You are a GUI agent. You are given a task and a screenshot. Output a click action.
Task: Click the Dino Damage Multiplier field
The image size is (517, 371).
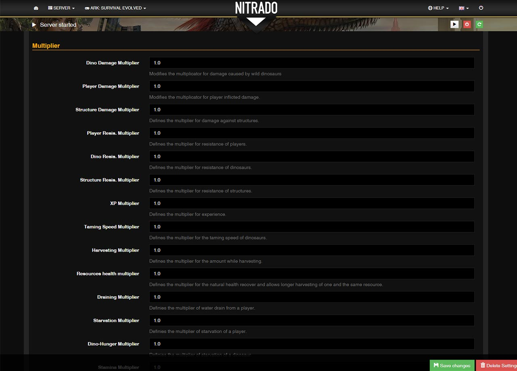312,63
